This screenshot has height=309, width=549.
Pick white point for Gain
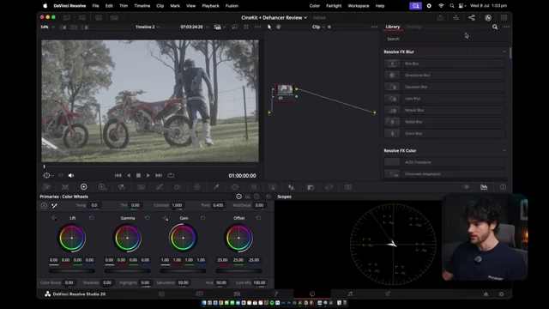click(166, 218)
